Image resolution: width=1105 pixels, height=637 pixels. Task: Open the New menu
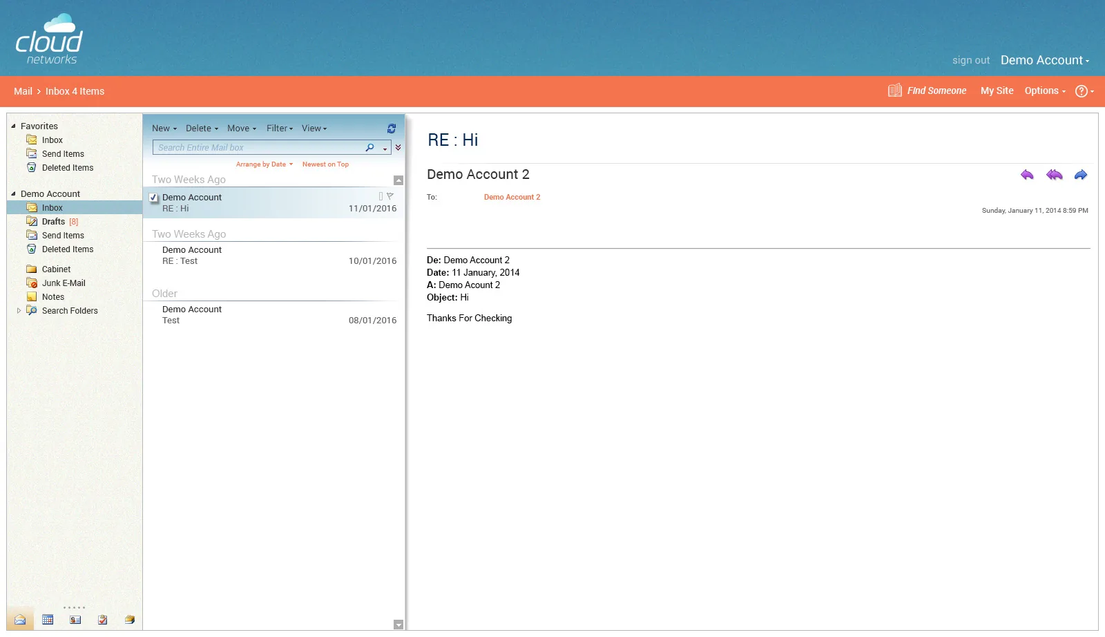pyautogui.click(x=164, y=129)
